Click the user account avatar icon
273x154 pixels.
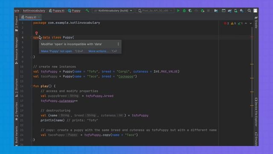[x=255, y=11]
